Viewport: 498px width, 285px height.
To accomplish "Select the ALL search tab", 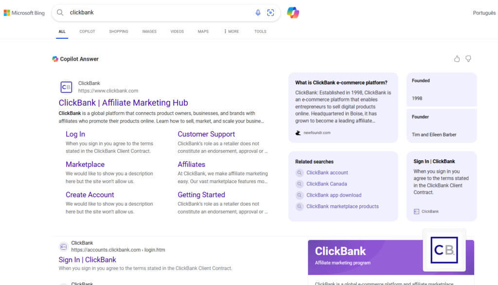I will pos(62,32).
